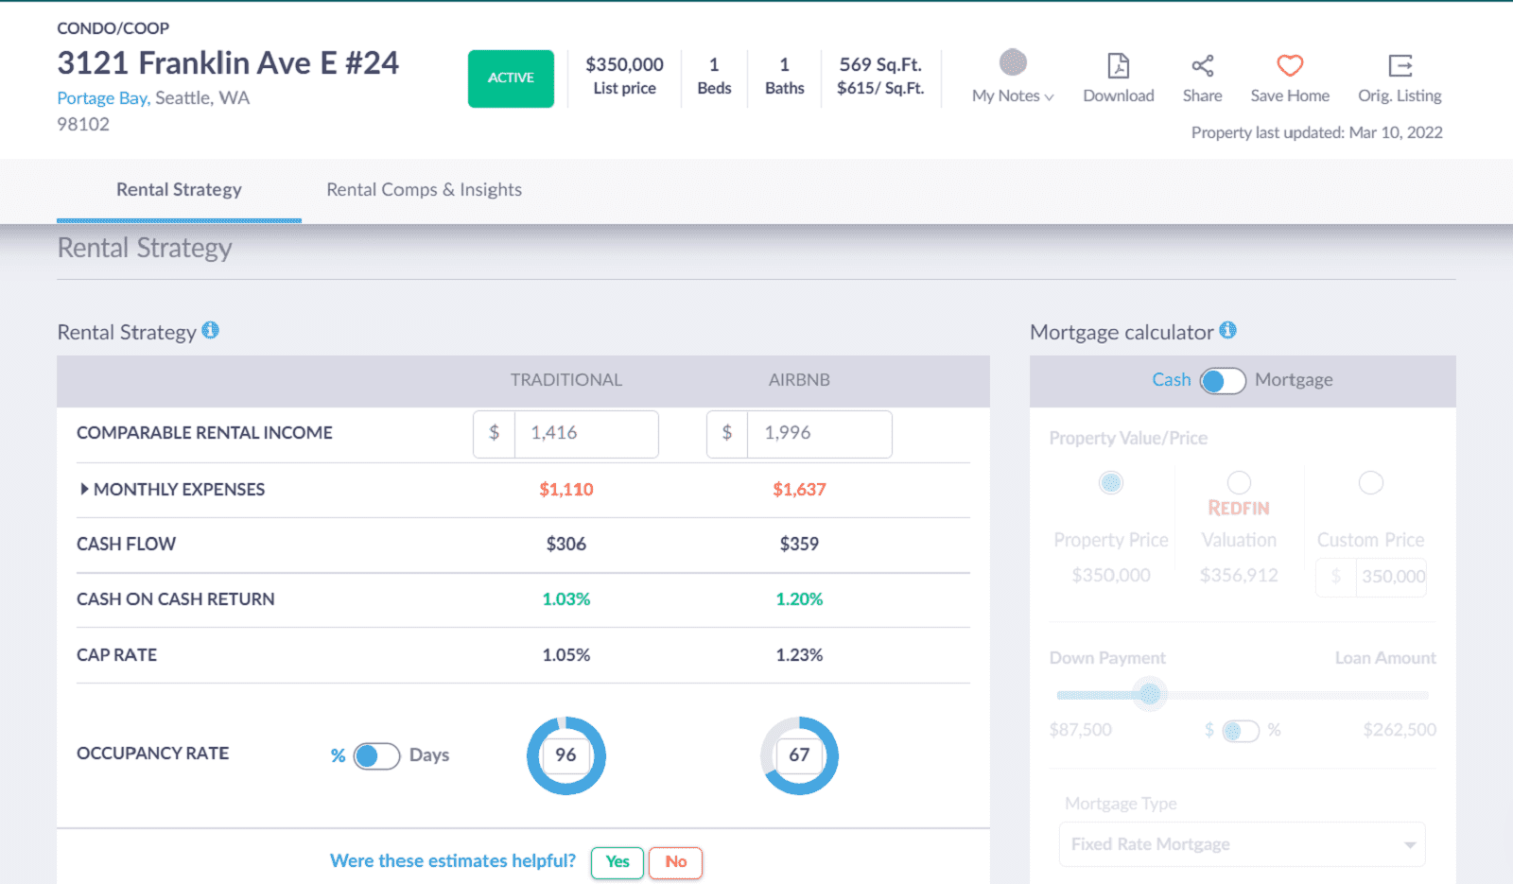Screen dimensions: 1513x884
Task: Select the Custom Price radio button
Action: [x=1370, y=482]
